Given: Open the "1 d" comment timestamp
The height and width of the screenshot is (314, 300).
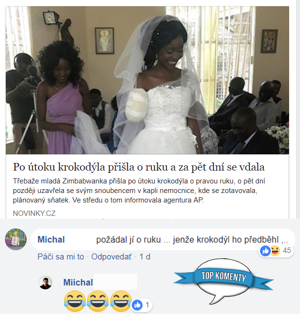Looking at the screenshot, I should (145, 257).
